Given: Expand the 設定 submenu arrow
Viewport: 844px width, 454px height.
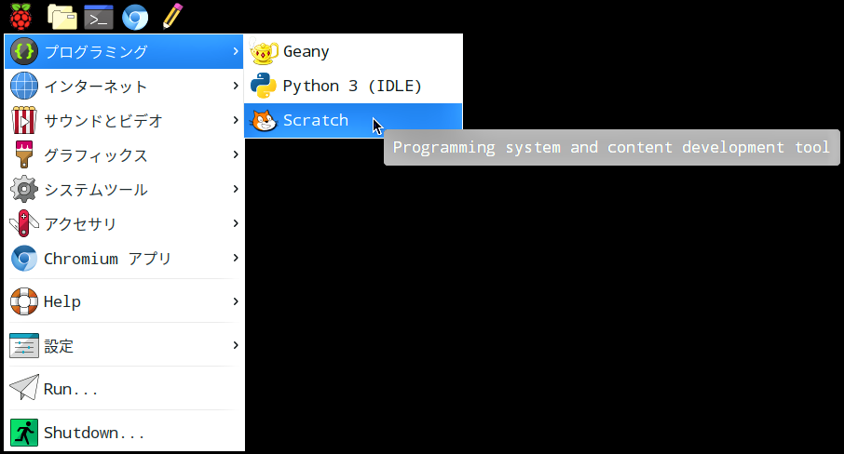Looking at the screenshot, I should pos(236,345).
